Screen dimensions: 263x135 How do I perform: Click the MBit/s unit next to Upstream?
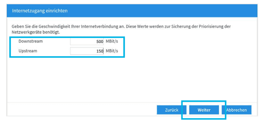[112, 51]
